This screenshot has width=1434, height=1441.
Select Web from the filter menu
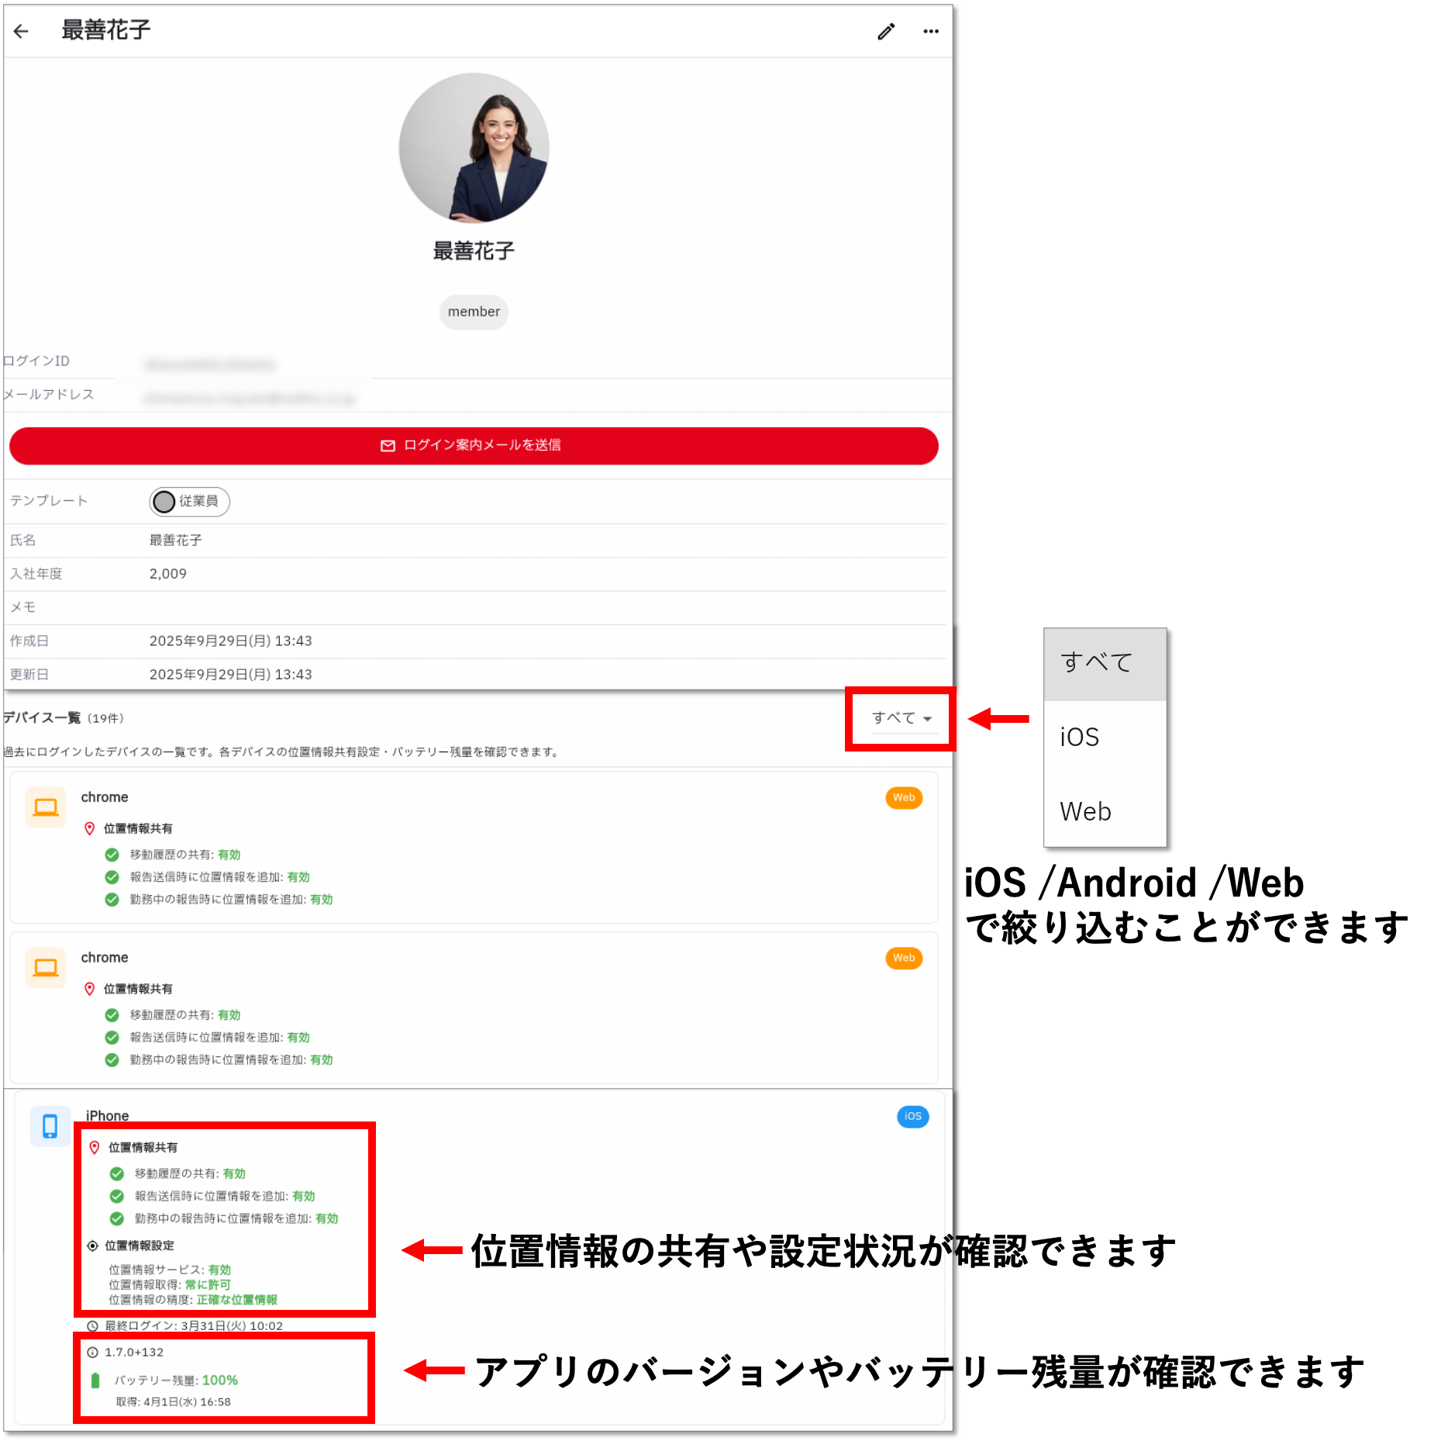coord(1085,811)
